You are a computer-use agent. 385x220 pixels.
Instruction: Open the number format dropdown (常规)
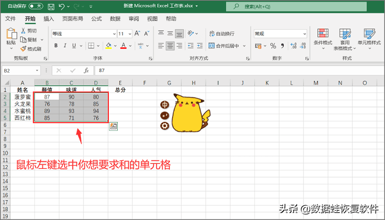(305, 34)
